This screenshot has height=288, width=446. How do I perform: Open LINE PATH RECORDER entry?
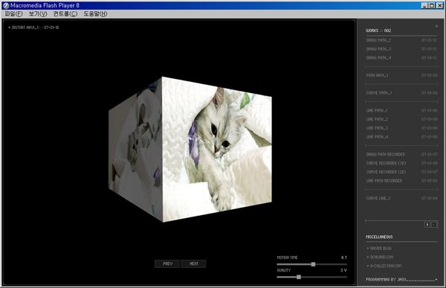pyautogui.click(x=401, y=181)
